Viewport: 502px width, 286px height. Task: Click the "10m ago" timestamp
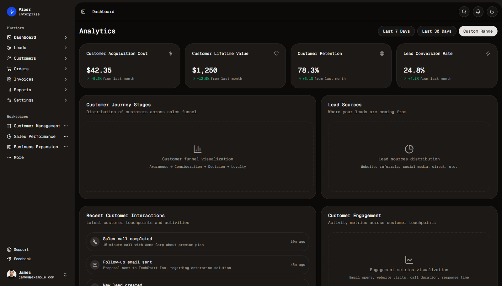tap(298, 242)
